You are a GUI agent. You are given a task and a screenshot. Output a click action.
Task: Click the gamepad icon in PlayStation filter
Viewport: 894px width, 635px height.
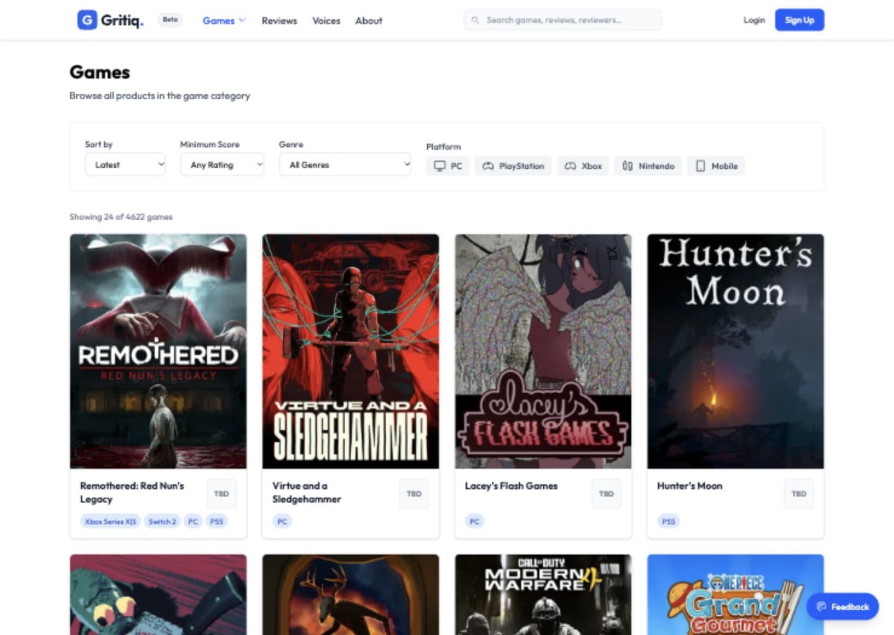[x=488, y=166]
